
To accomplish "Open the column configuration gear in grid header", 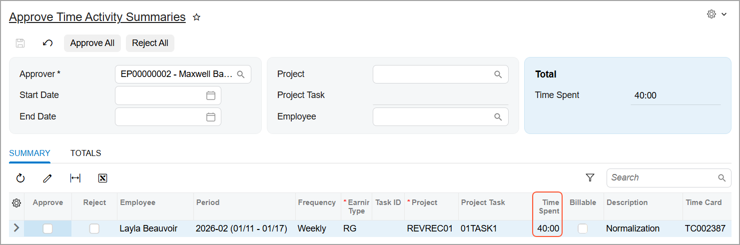I will [x=16, y=202].
